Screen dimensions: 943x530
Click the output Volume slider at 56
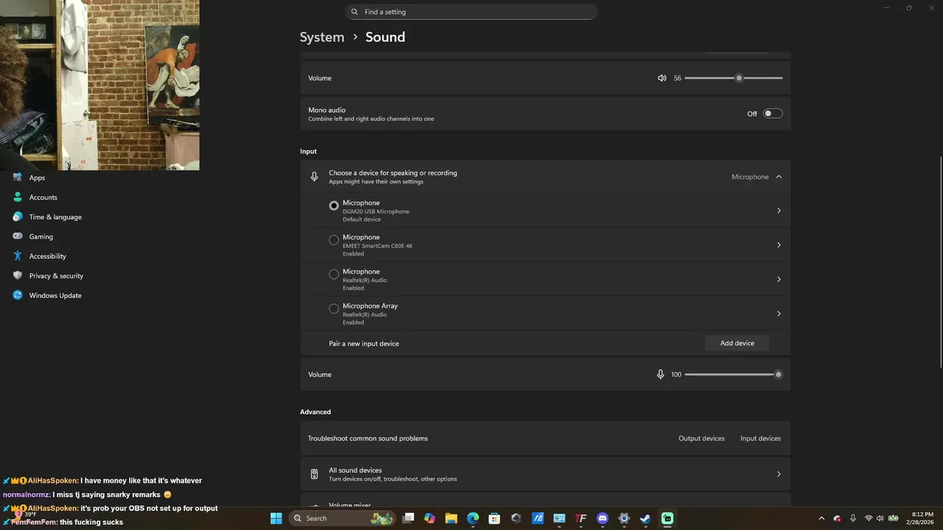click(734, 78)
